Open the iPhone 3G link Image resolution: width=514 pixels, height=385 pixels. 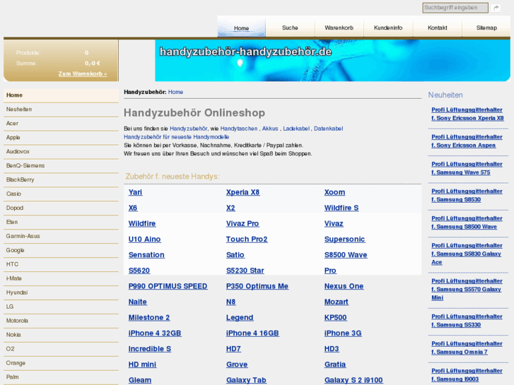[343, 333]
